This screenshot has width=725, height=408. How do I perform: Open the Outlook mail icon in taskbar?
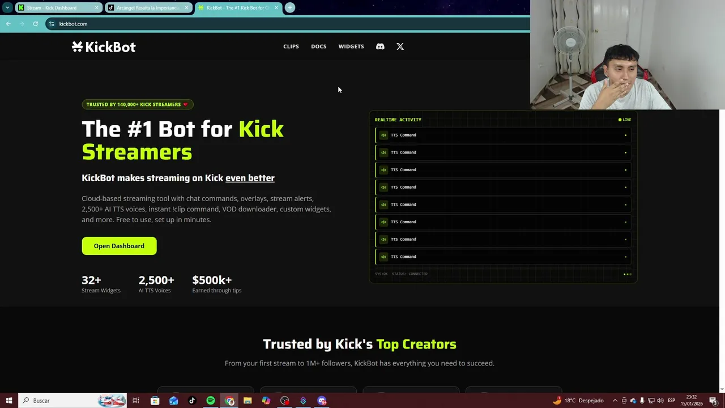click(x=173, y=401)
